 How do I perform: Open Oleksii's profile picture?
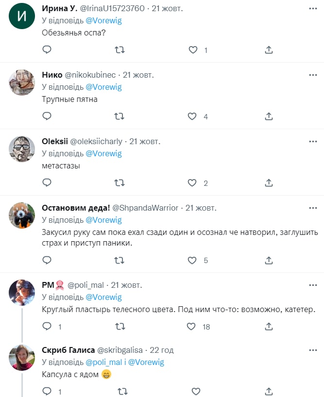tap(22, 149)
